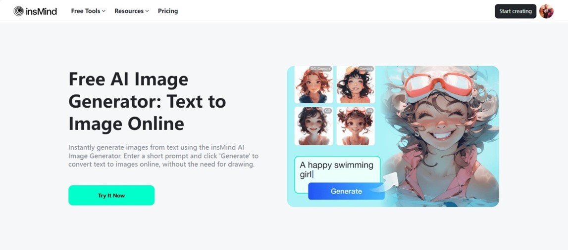Click the insMind brand name text
Screen dimensions: 568x250
[41, 11]
